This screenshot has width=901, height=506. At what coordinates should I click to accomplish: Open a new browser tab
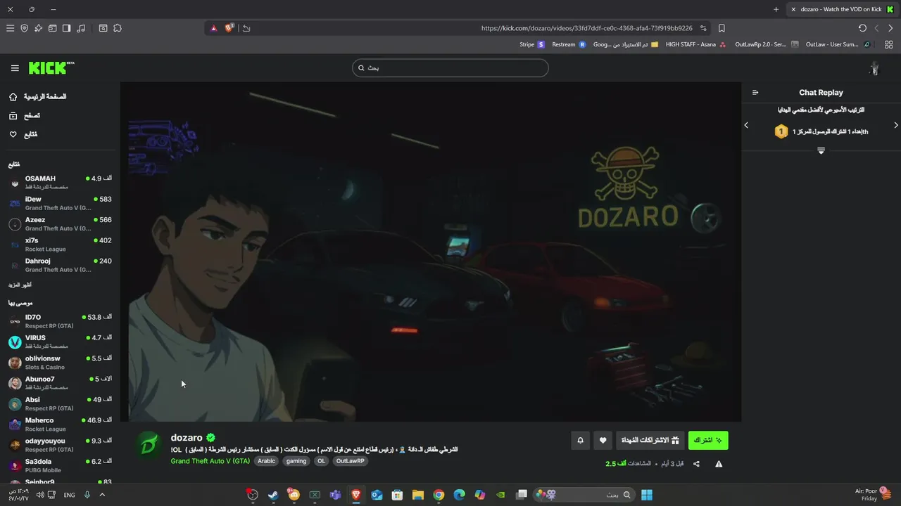tap(776, 9)
